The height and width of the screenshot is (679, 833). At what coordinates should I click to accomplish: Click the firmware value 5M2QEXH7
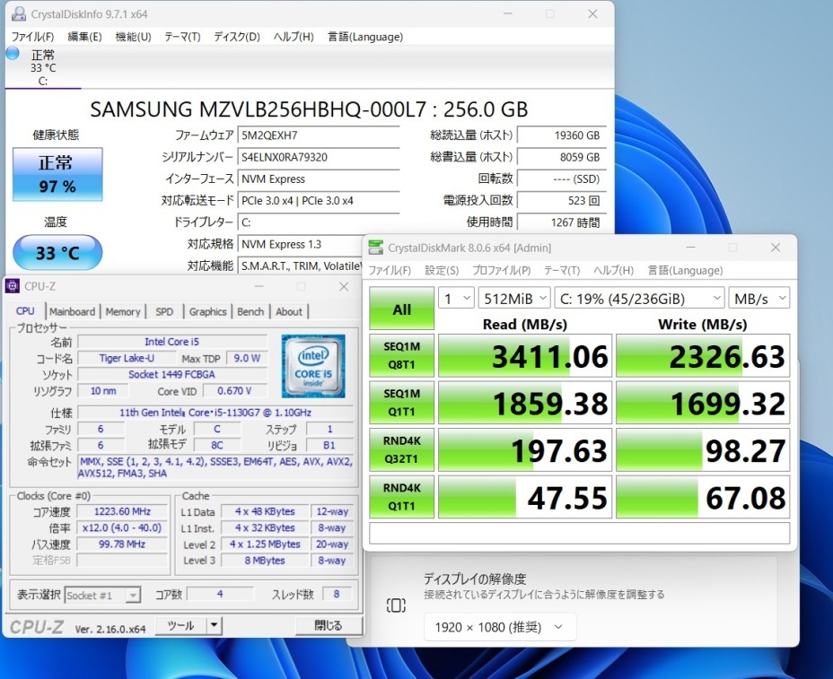pos(319,135)
